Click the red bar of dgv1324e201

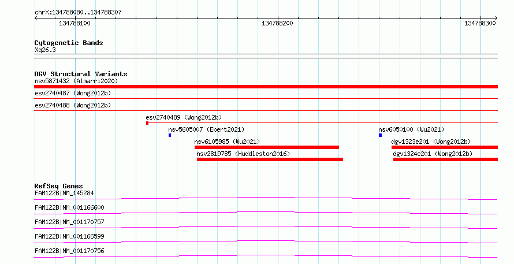tap(445, 159)
